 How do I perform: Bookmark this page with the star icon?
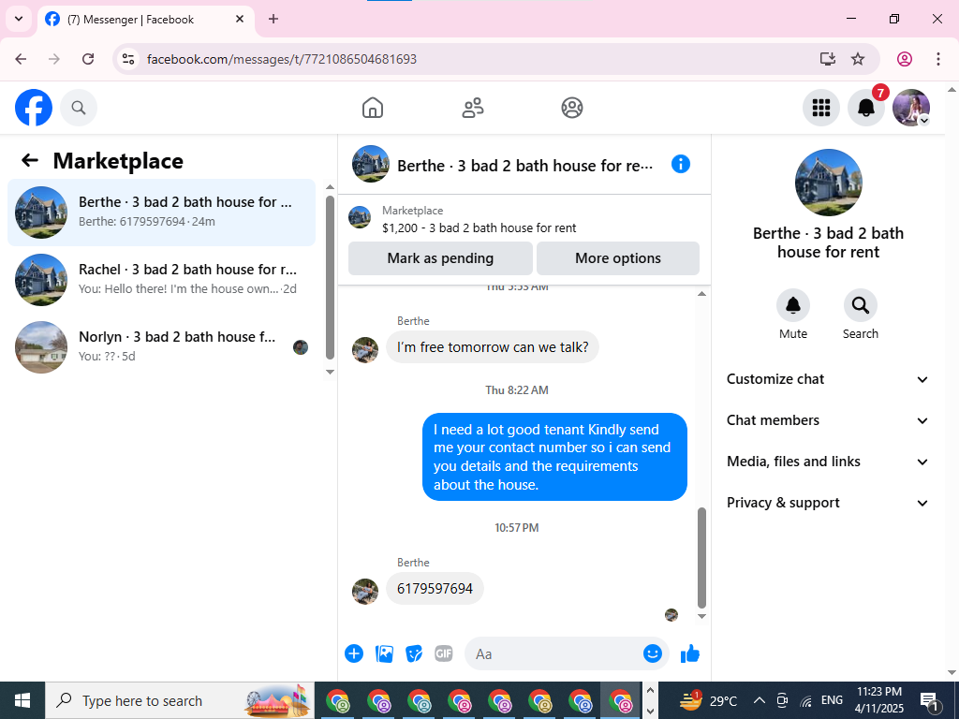(x=858, y=59)
